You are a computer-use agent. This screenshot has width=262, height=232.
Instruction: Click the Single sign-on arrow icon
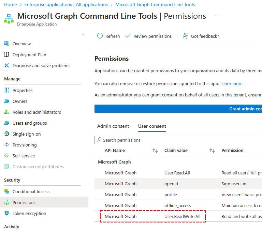pos(6,134)
